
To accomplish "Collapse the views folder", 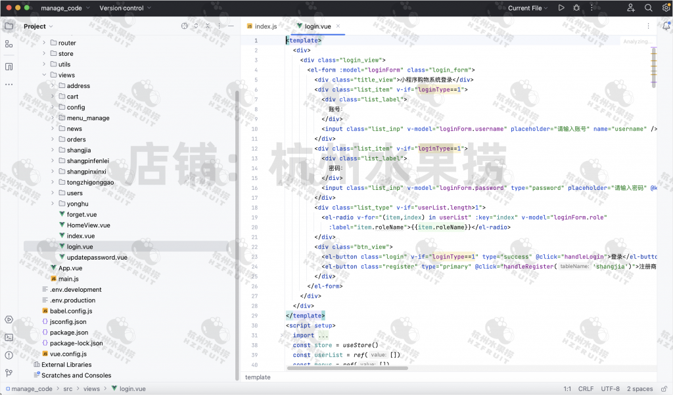I will click(45, 75).
